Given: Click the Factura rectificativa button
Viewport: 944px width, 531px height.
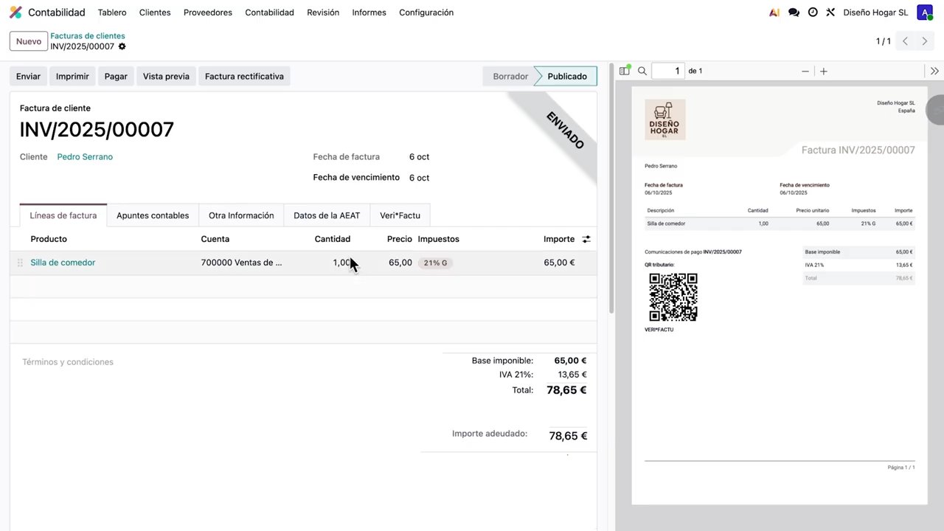Looking at the screenshot, I should [244, 76].
